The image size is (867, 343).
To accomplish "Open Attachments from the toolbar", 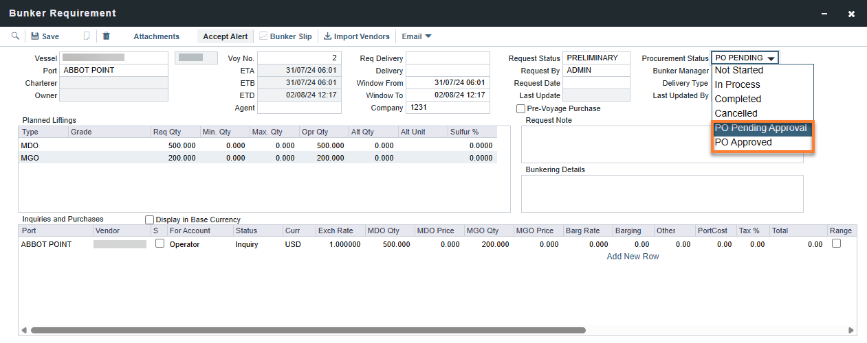I will click(x=156, y=36).
